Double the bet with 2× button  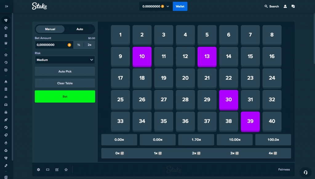point(90,45)
